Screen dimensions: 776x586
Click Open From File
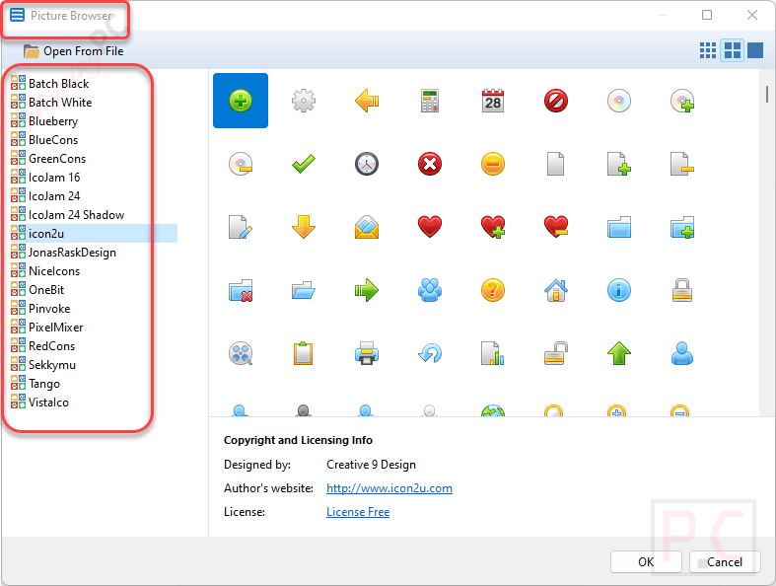(x=73, y=51)
